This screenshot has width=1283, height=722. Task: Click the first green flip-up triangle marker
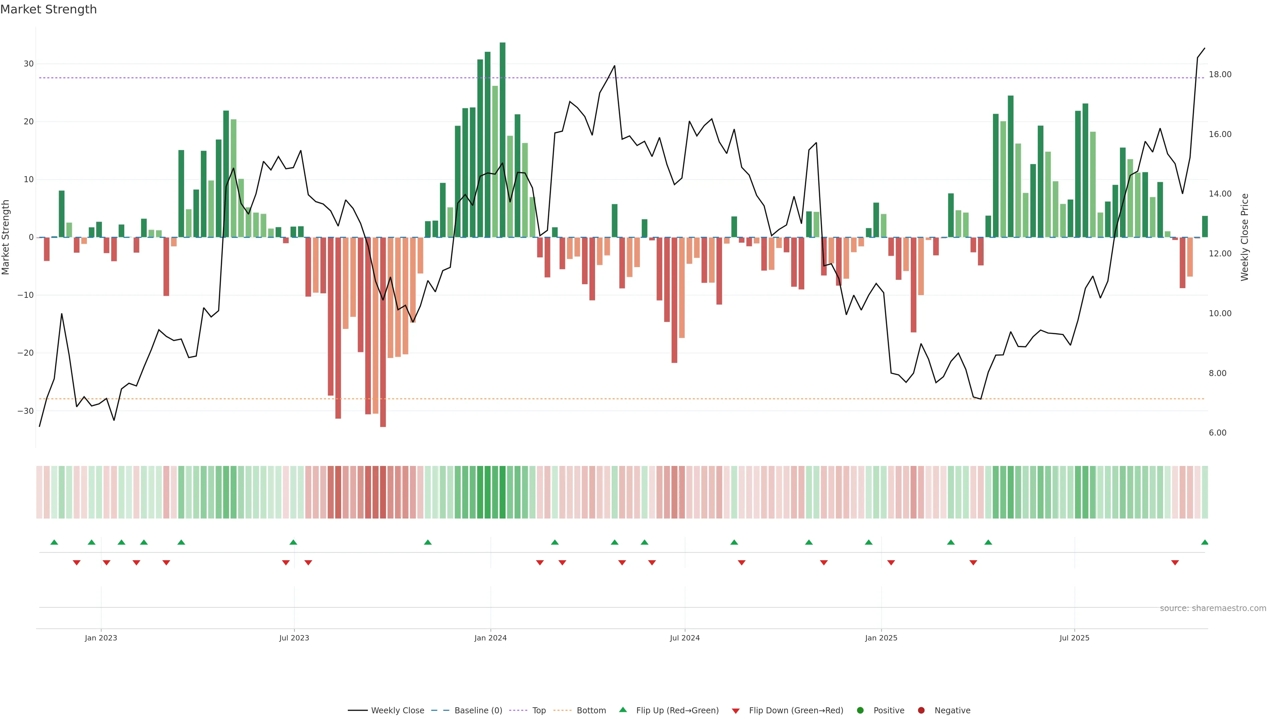tap(54, 542)
